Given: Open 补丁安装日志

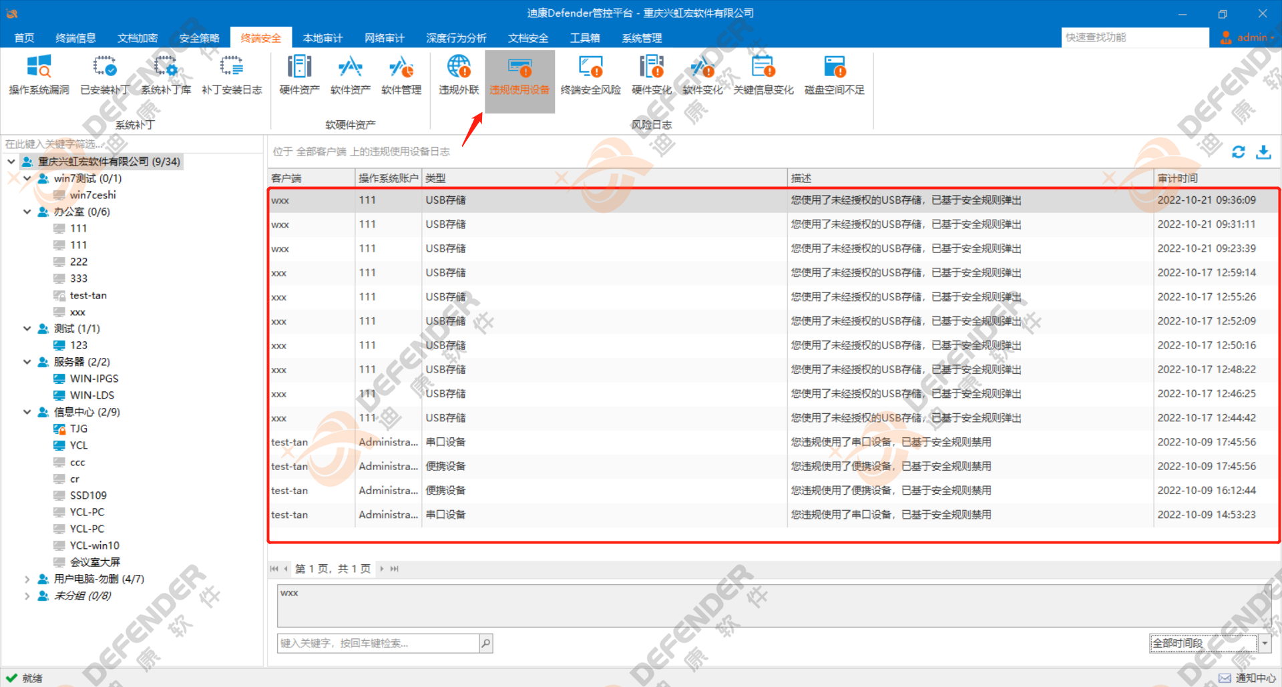Looking at the screenshot, I should coord(232,75).
